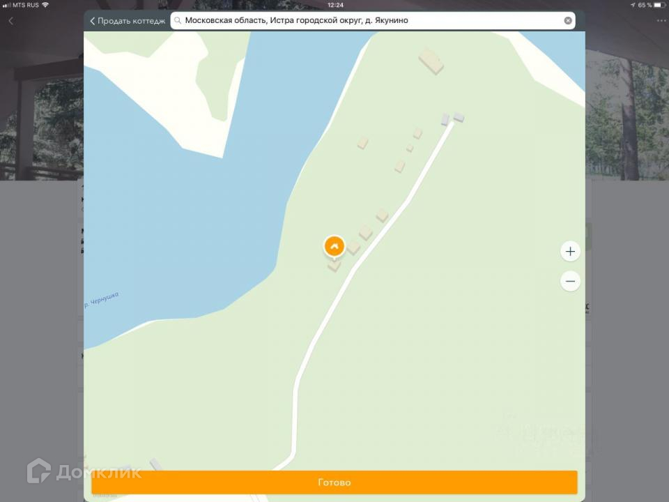This screenshot has width=669, height=502.
Task: Confirm location with Готово button
Action: [x=334, y=482]
